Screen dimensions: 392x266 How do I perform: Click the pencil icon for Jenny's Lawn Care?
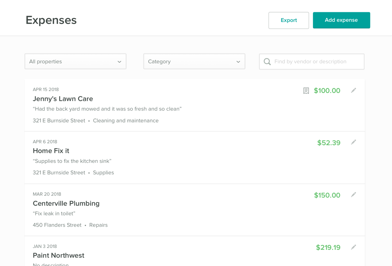tap(353, 90)
